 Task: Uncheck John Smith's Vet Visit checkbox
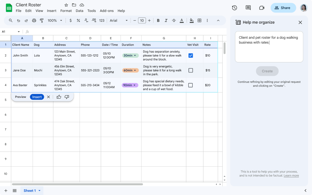click(x=191, y=56)
